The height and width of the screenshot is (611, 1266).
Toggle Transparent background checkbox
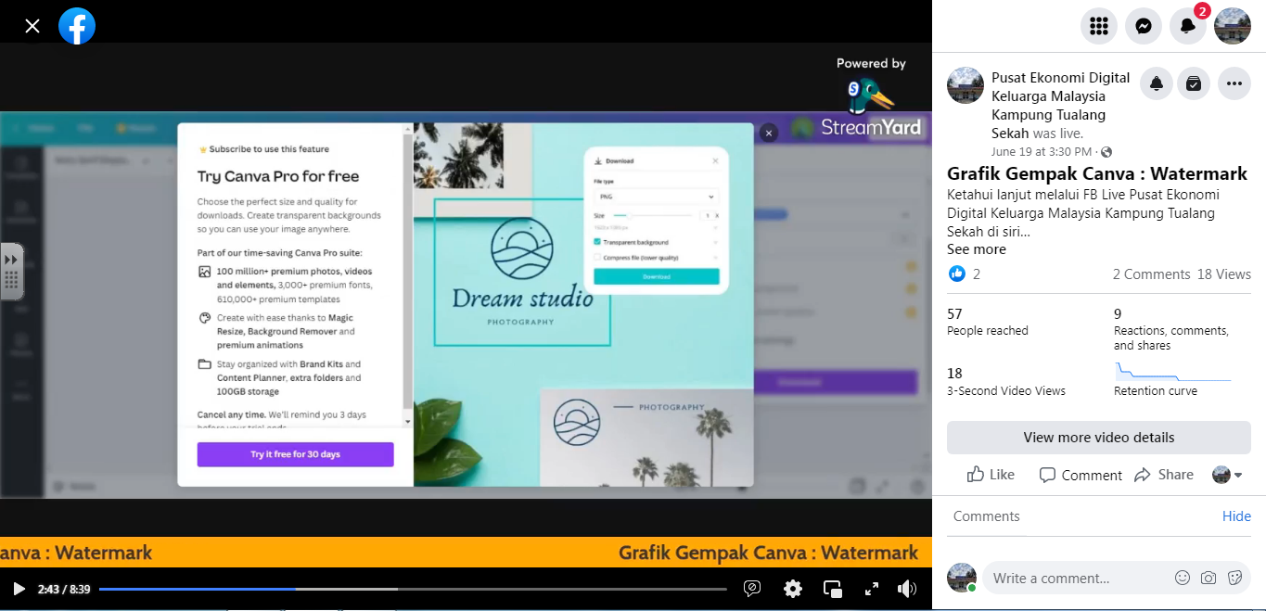(597, 242)
